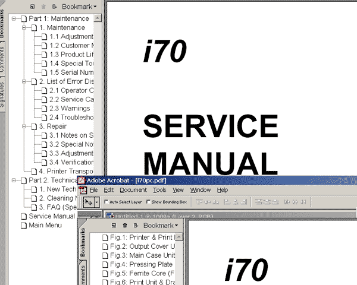Open the Tools menu
357x285 pixels.
point(159,190)
